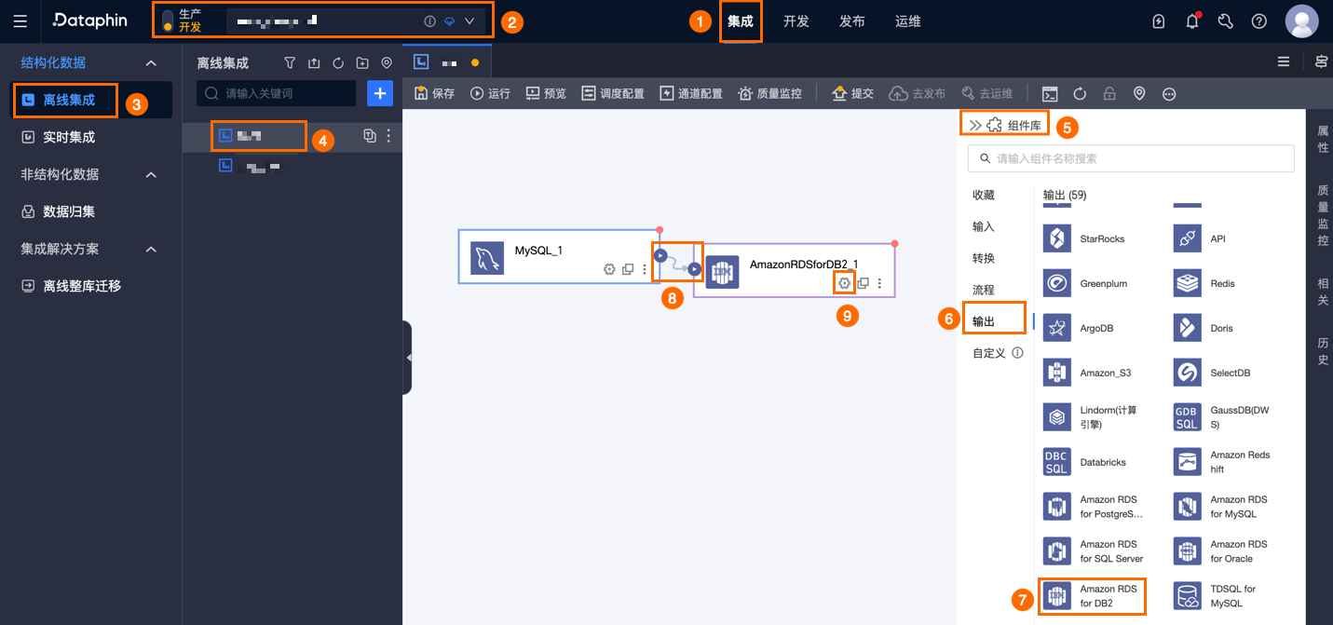Select the 输出 component category

[984, 321]
